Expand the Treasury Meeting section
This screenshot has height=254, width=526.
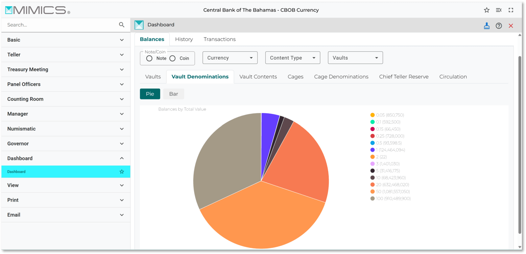(x=66, y=69)
